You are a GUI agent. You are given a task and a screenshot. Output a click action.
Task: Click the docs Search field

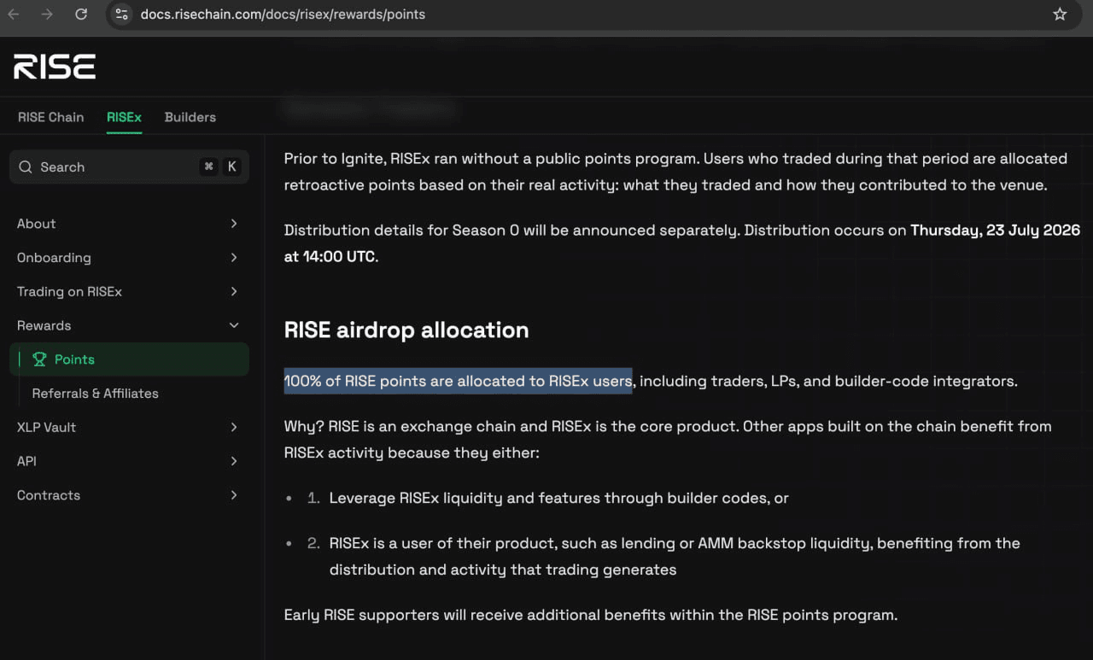[129, 167]
